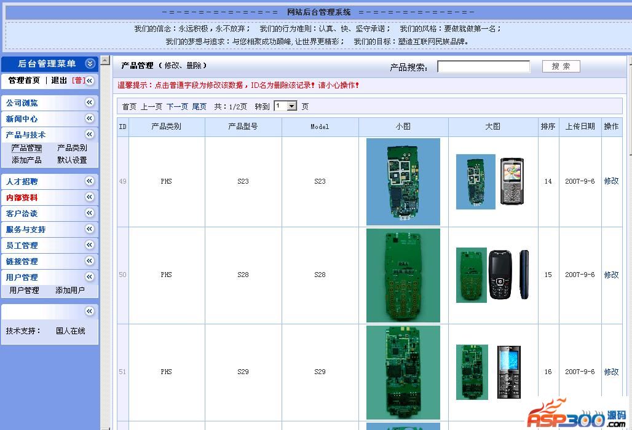Expand the 员工管理 section chevron
This screenshot has height=430, width=632.
pyautogui.click(x=90, y=245)
